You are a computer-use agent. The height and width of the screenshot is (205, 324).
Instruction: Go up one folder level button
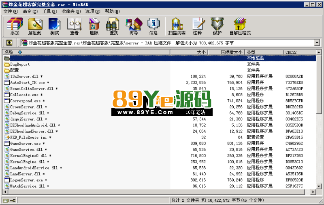[x=9, y=43]
